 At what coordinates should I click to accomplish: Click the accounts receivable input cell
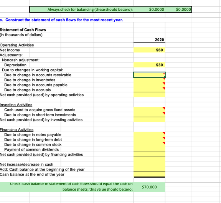pos(149,75)
